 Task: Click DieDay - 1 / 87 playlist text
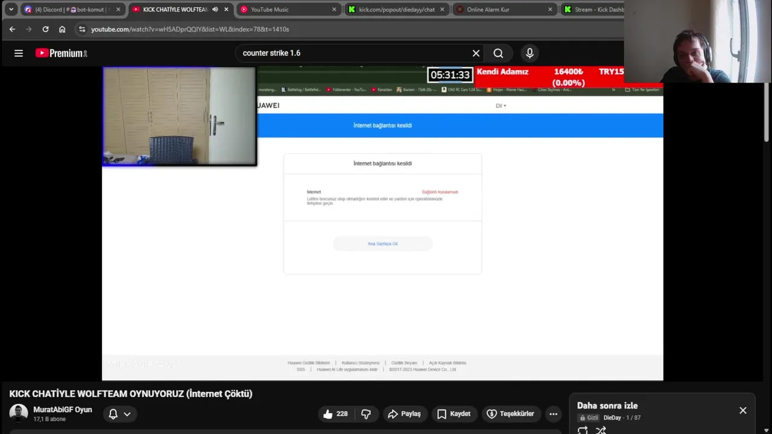click(622, 418)
